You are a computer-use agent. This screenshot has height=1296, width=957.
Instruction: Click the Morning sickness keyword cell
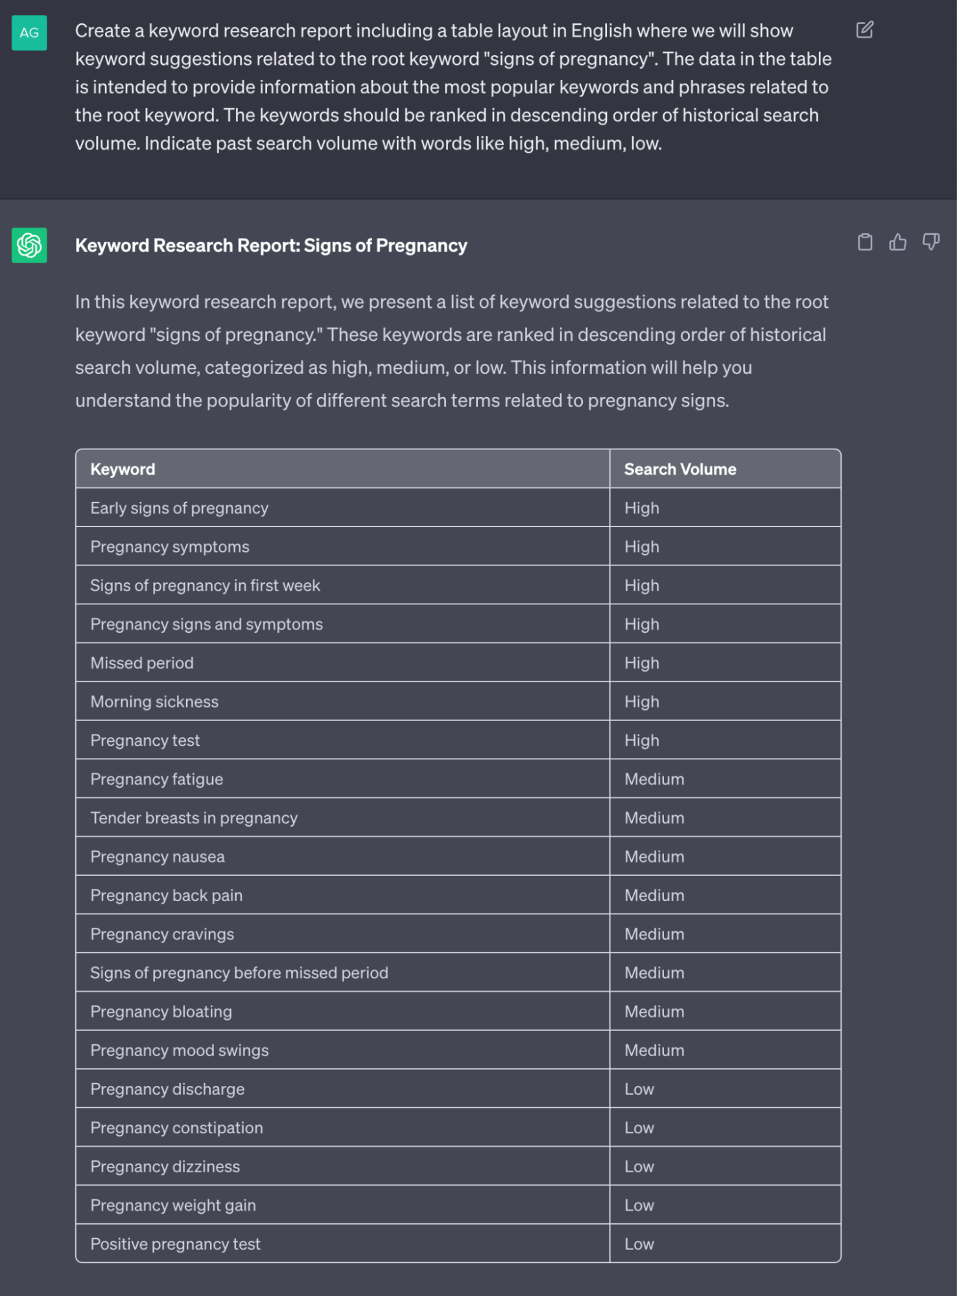[342, 701]
